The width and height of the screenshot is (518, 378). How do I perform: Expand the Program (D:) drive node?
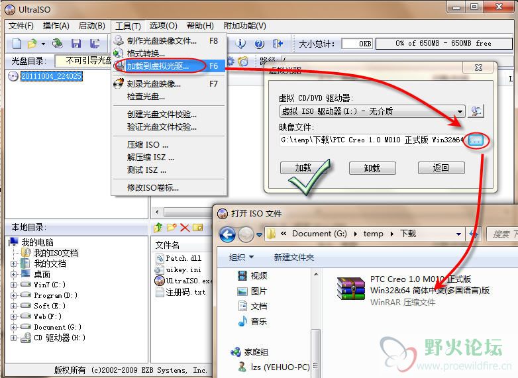pyautogui.click(x=13, y=295)
